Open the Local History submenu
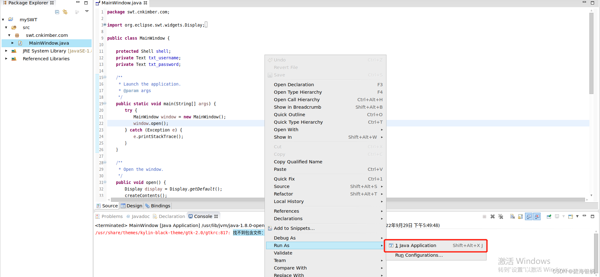This screenshot has height=277, width=600. (x=325, y=201)
